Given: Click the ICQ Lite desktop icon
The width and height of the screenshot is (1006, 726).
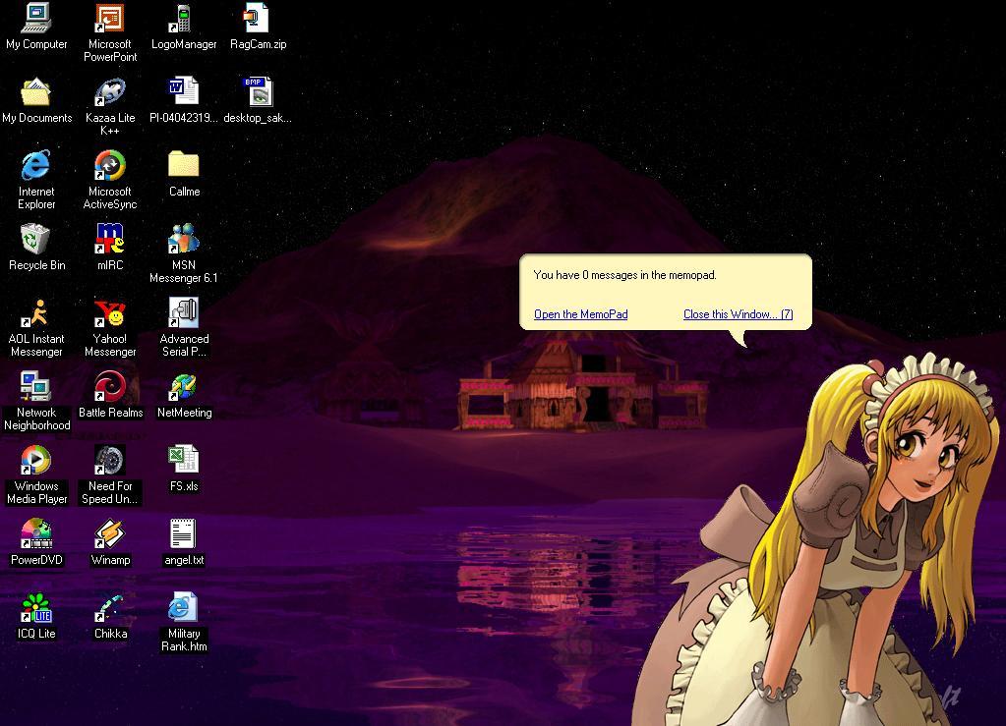Looking at the screenshot, I should 36,609.
